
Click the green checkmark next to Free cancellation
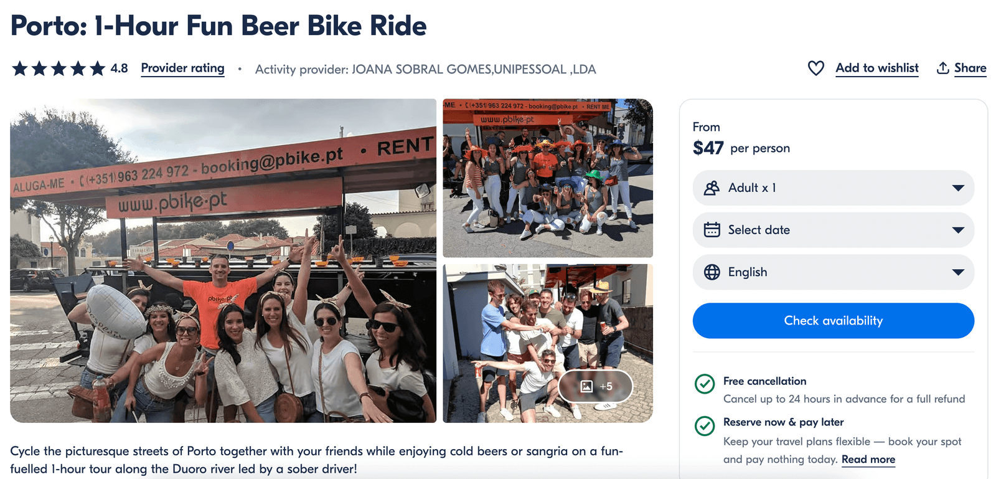pyautogui.click(x=704, y=385)
